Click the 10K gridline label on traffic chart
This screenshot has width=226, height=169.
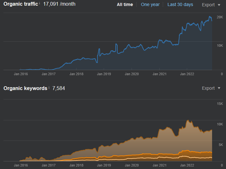[220, 45]
